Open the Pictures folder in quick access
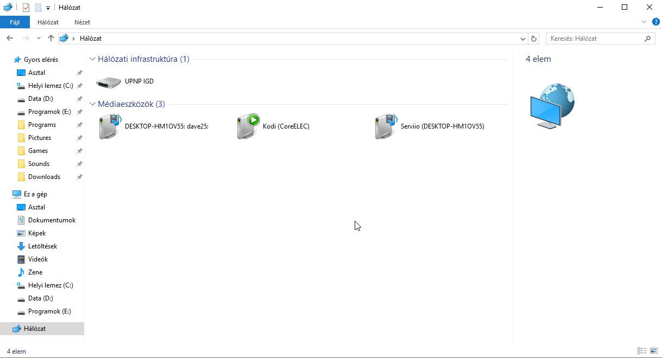Viewport: 662px width, 358px height. pyautogui.click(x=40, y=138)
